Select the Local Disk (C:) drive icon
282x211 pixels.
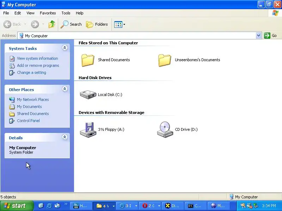tap(88, 95)
